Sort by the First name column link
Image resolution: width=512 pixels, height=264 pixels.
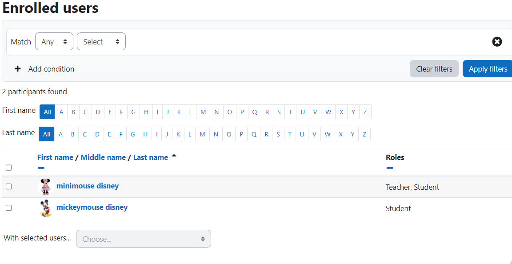(55, 157)
